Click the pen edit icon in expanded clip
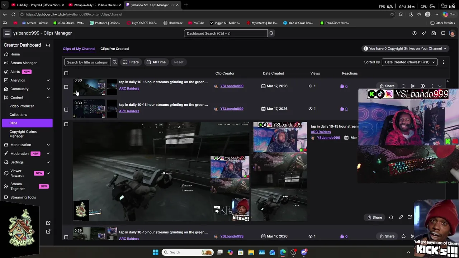The height and width of the screenshot is (258, 459). point(401,218)
